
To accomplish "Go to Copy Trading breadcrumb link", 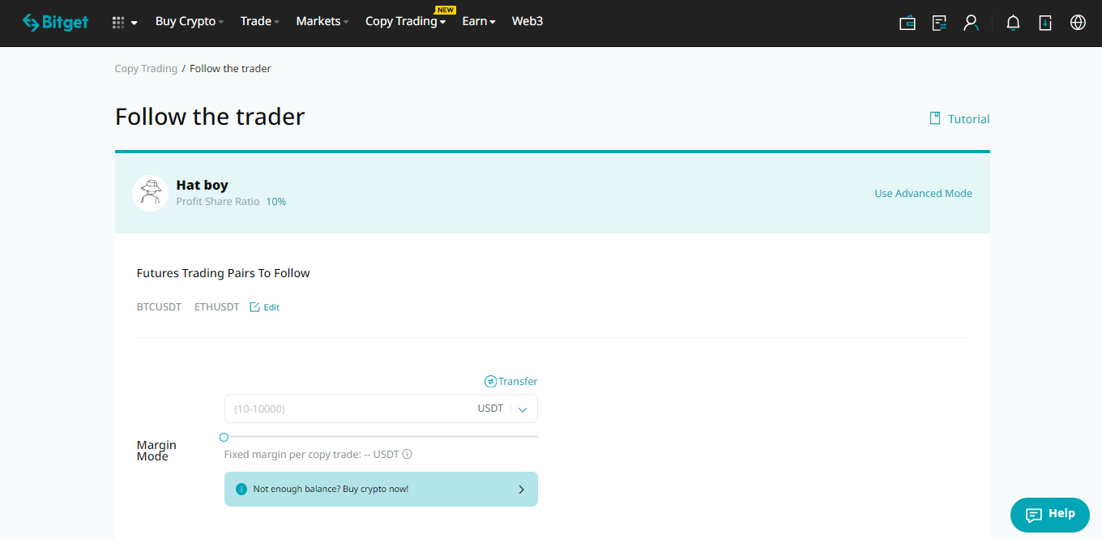I will (146, 69).
